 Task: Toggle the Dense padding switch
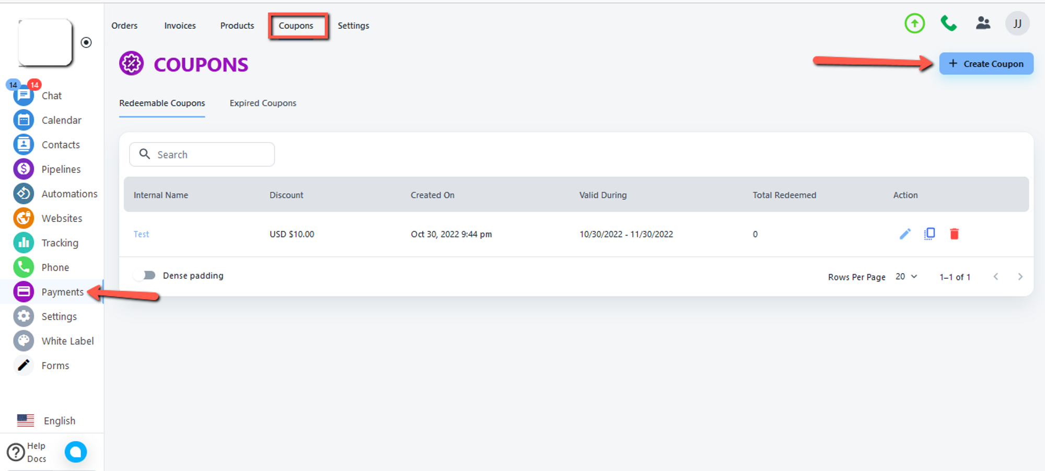tap(145, 275)
